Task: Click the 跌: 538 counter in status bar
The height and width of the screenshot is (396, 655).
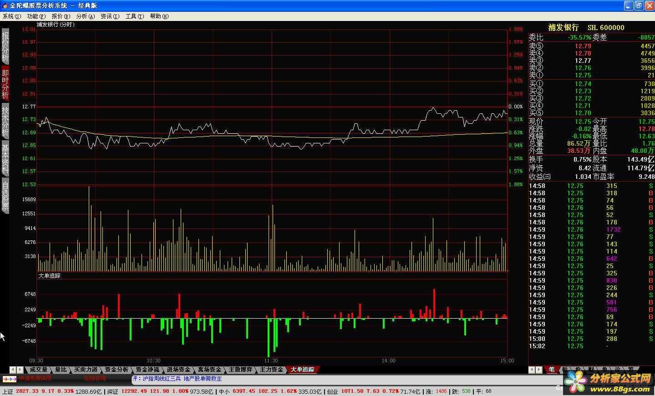Action: (461, 391)
